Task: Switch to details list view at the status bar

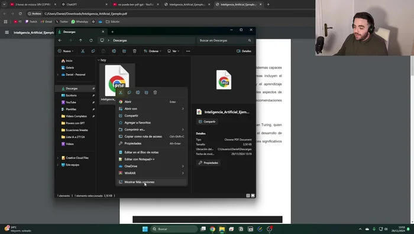Action: pos(248,196)
